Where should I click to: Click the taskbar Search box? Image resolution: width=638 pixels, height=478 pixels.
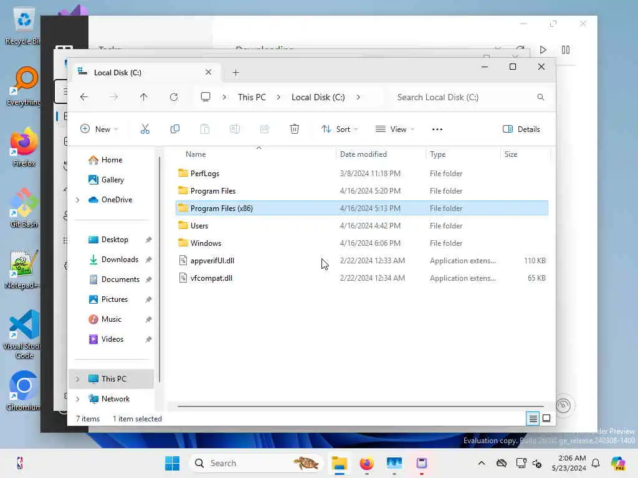(x=255, y=463)
